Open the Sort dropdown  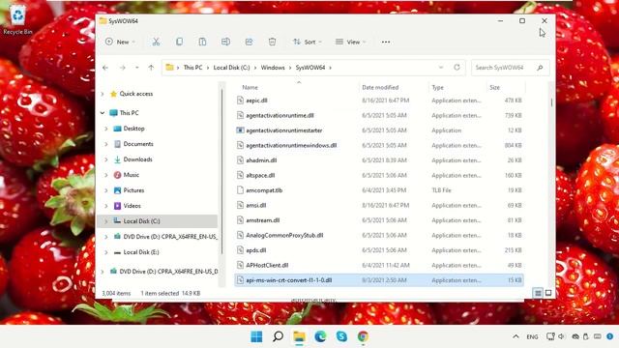(308, 42)
